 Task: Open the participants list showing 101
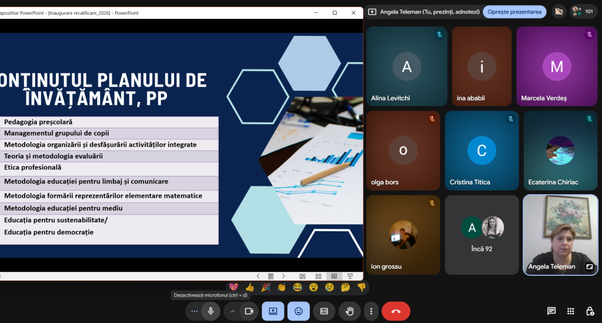[x=583, y=12]
